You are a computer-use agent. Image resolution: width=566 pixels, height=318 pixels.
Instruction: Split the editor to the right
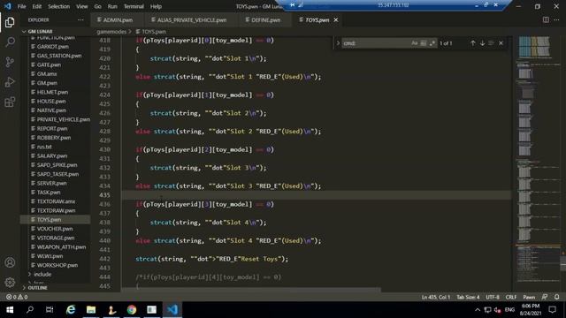tap(546, 19)
